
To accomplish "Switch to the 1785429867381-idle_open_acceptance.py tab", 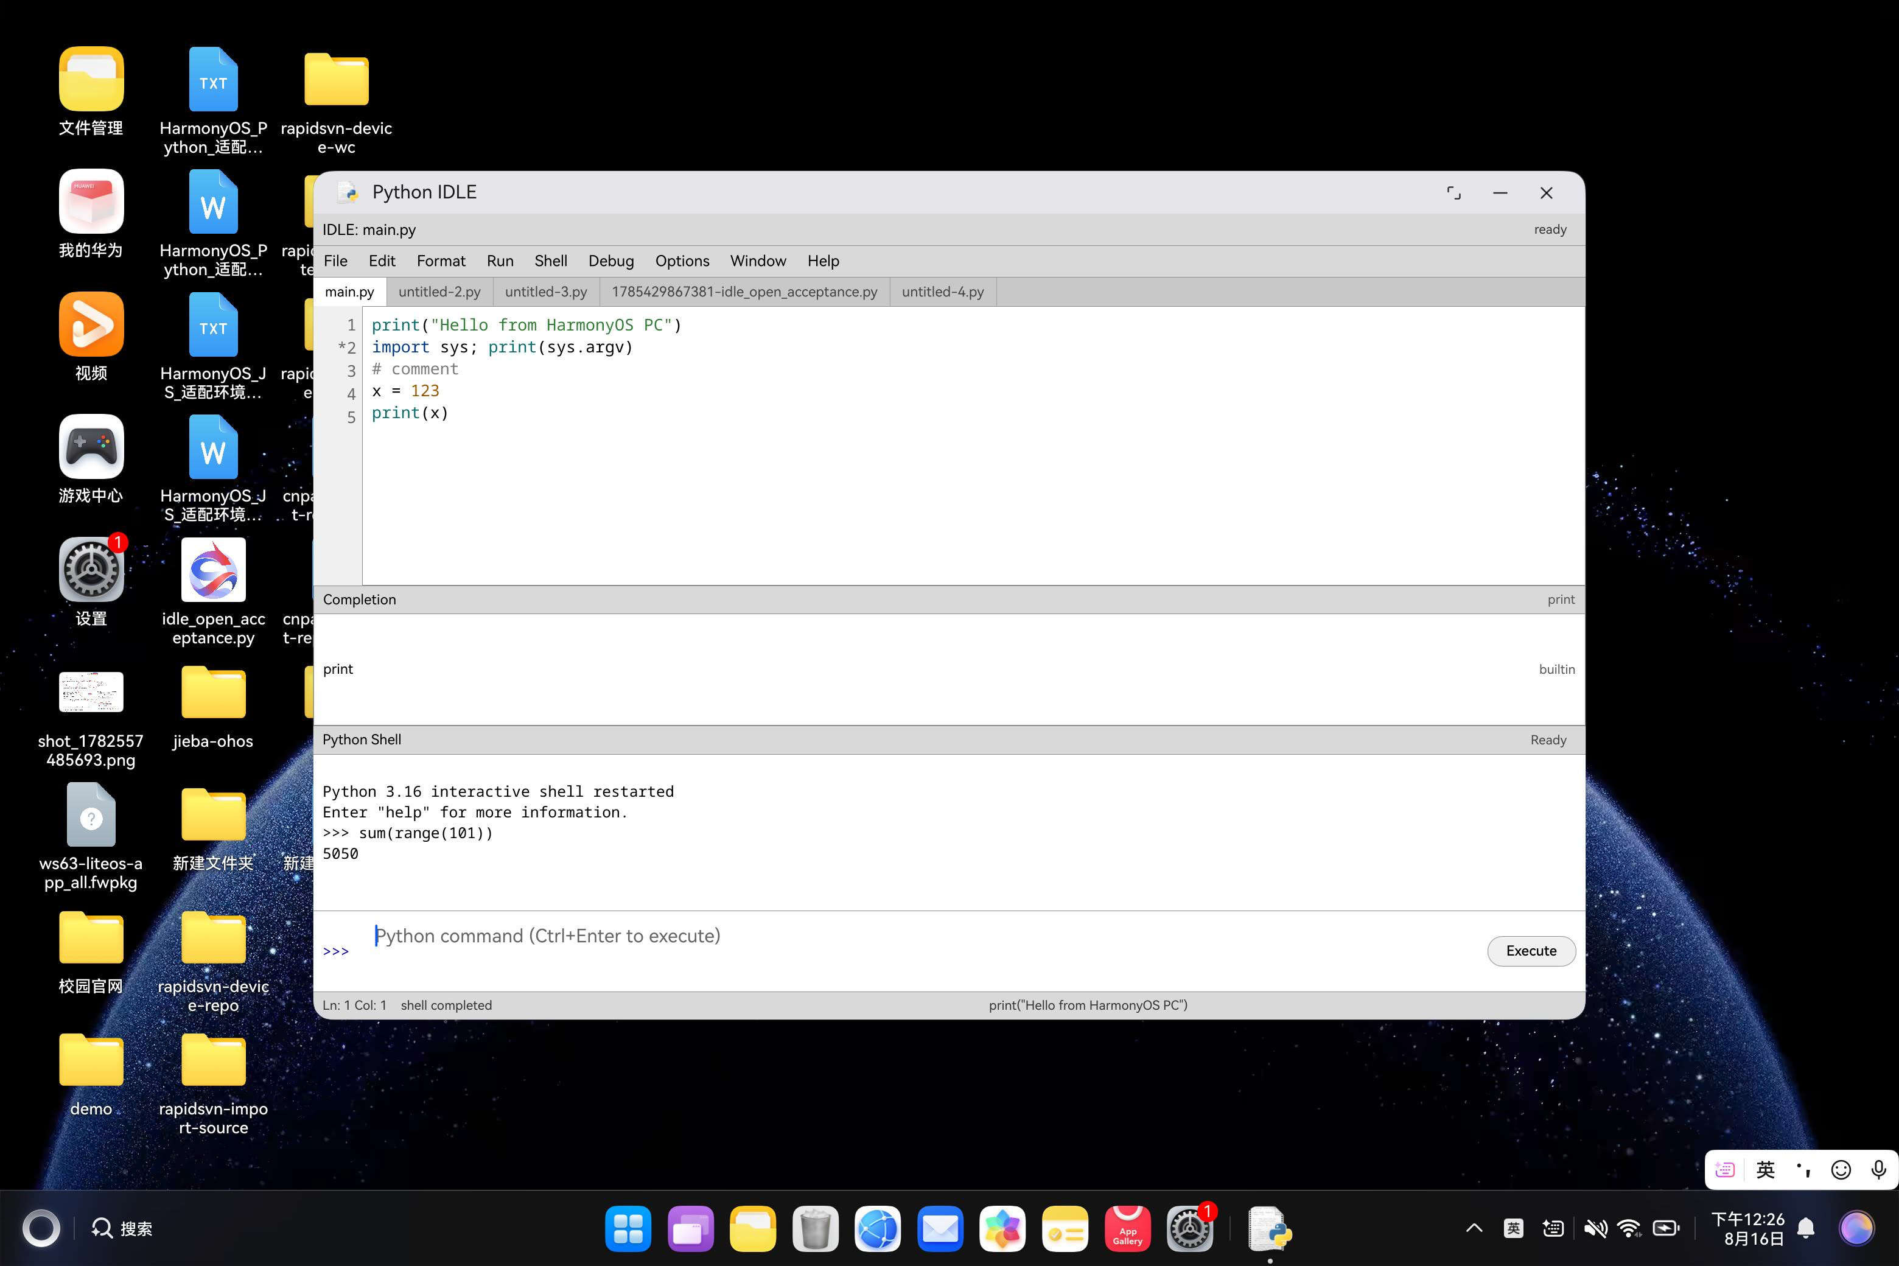I will click(744, 292).
